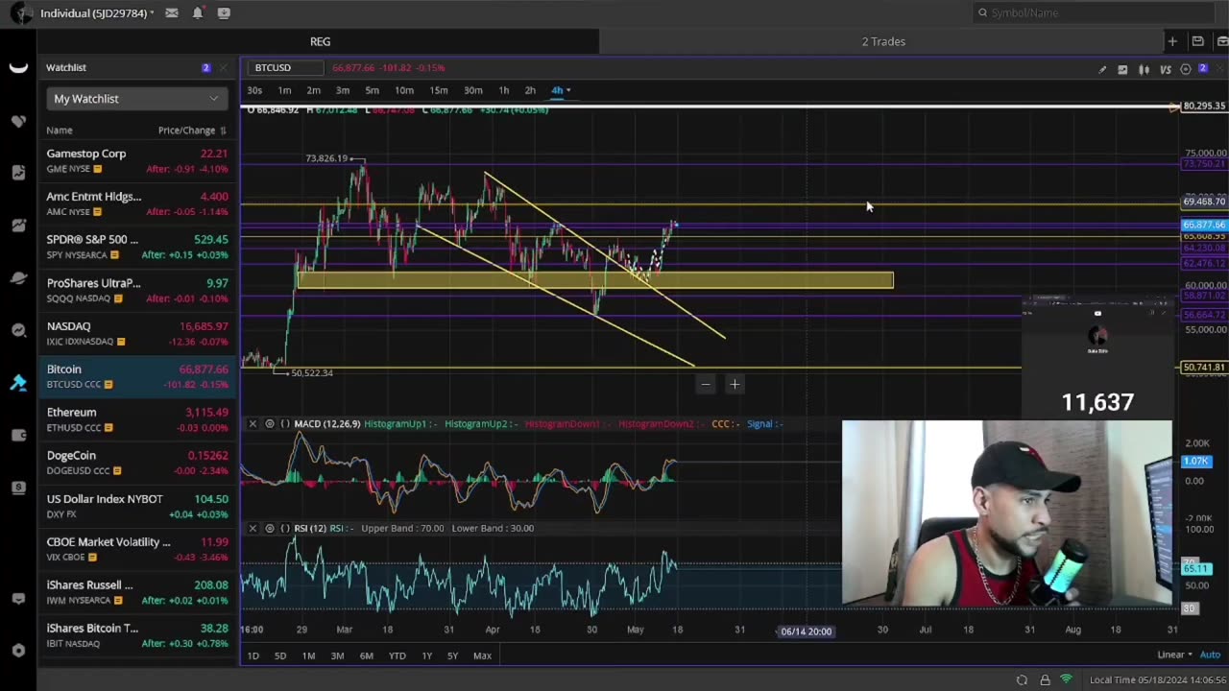Toggle Auto scale option
This screenshot has height=691, width=1229.
(x=1210, y=655)
